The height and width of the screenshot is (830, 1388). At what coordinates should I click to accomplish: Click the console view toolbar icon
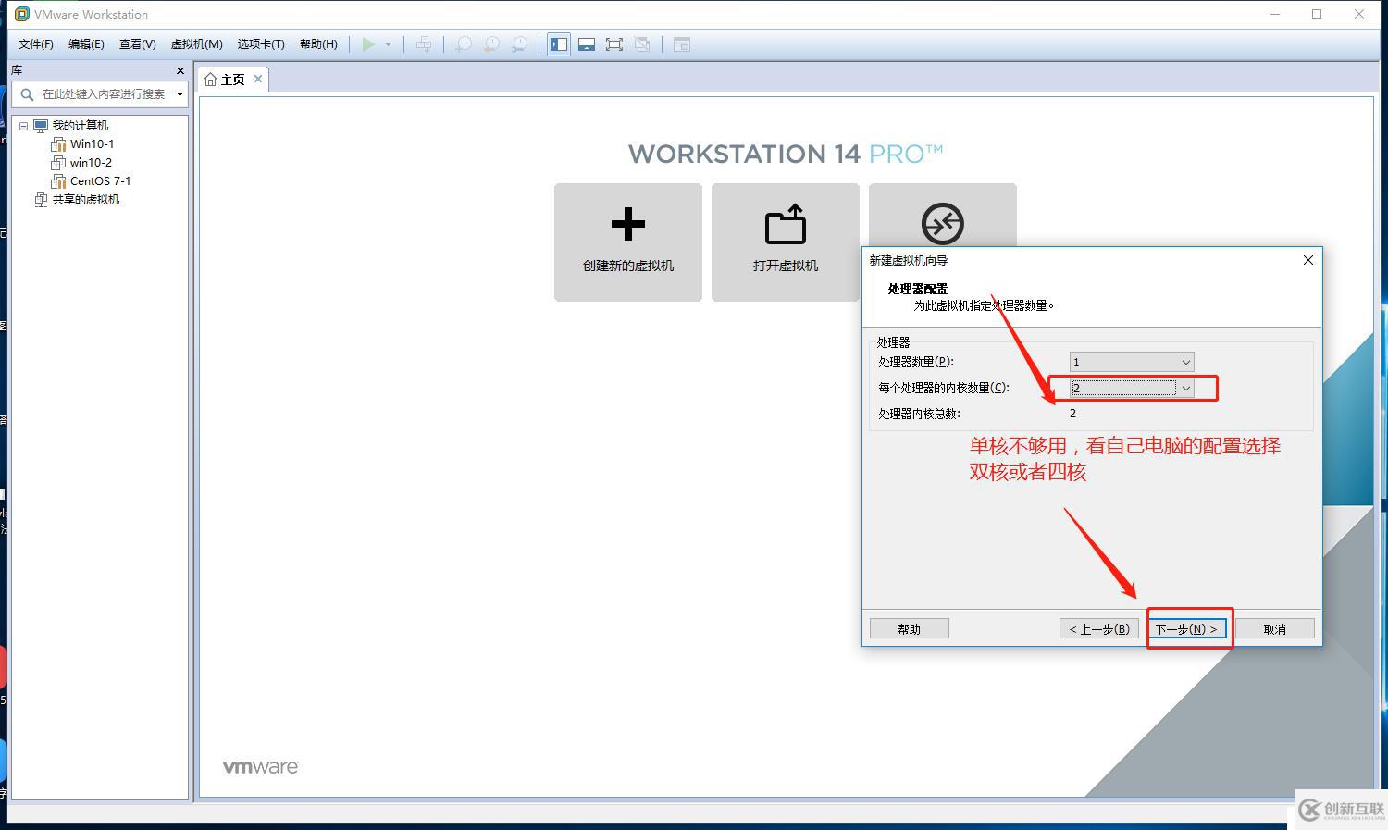pyautogui.click(x=682, y=44)
